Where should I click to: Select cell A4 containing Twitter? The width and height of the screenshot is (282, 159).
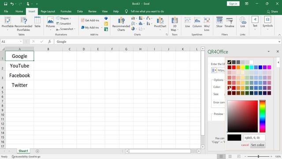[19, 85]
